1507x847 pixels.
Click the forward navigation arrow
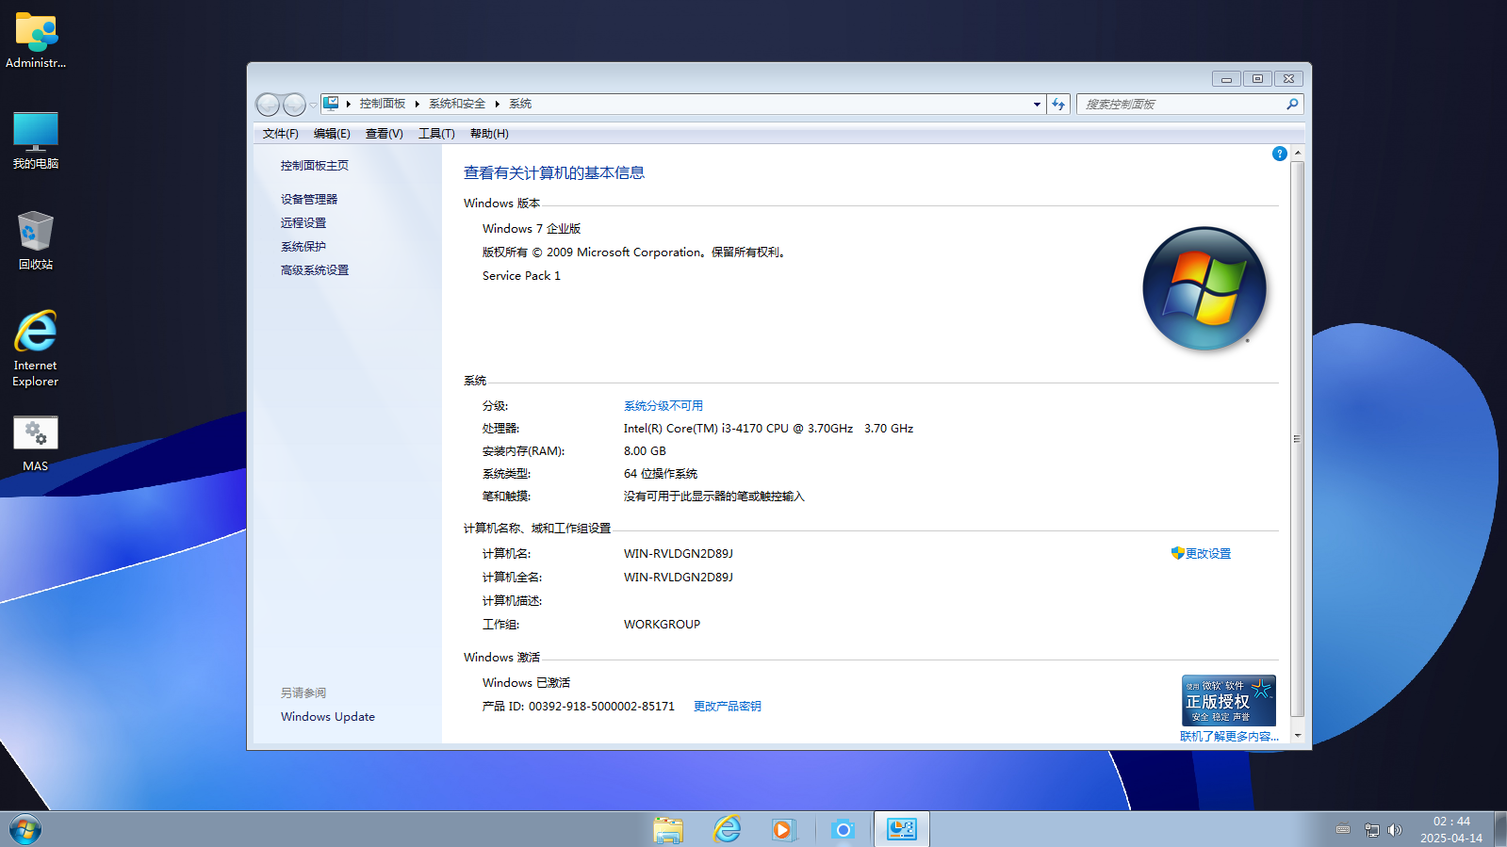coord(294,105)
